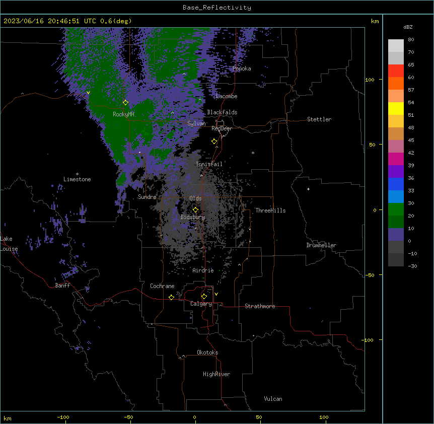Select the blue 33-36 dBZ legend swatch
434x424 pixels.
(x=396, y=184)
